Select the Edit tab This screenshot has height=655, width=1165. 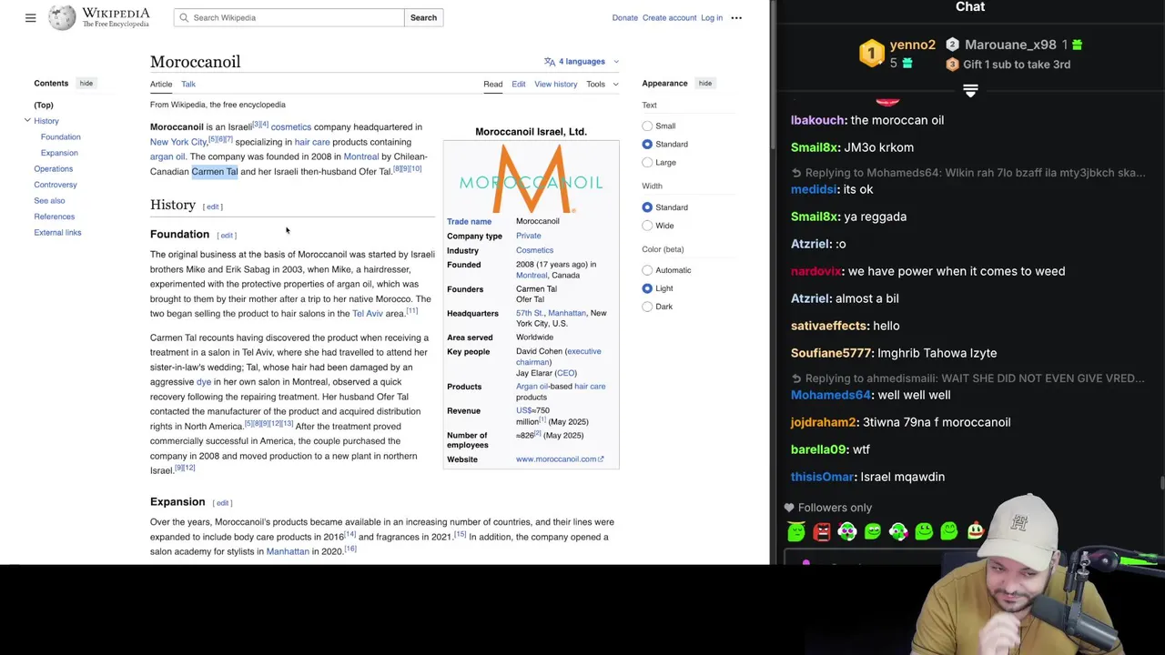pos(518,84)
